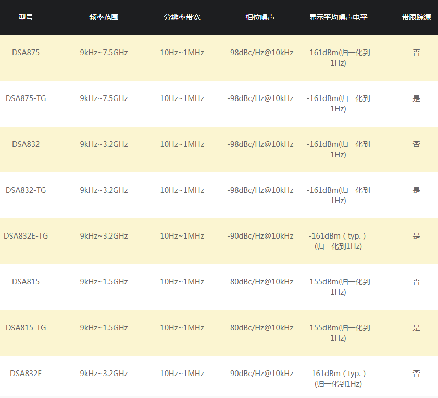Click 9kHz~7.5GHz in the DSA875 row
The image size is (438, 398).
coord(104,53)
